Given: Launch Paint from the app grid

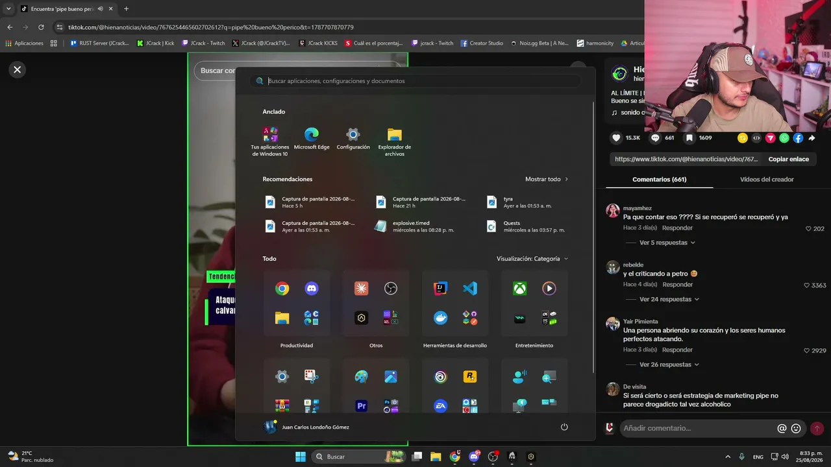Looking at the screenshot, I should pos(362,377).
